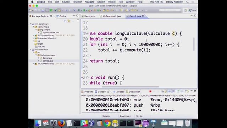Image resolution: width=227 pixels, height=128 pixels.
Task: Select Demo.java in Package Explorer tree
Action: coord(47,58)
